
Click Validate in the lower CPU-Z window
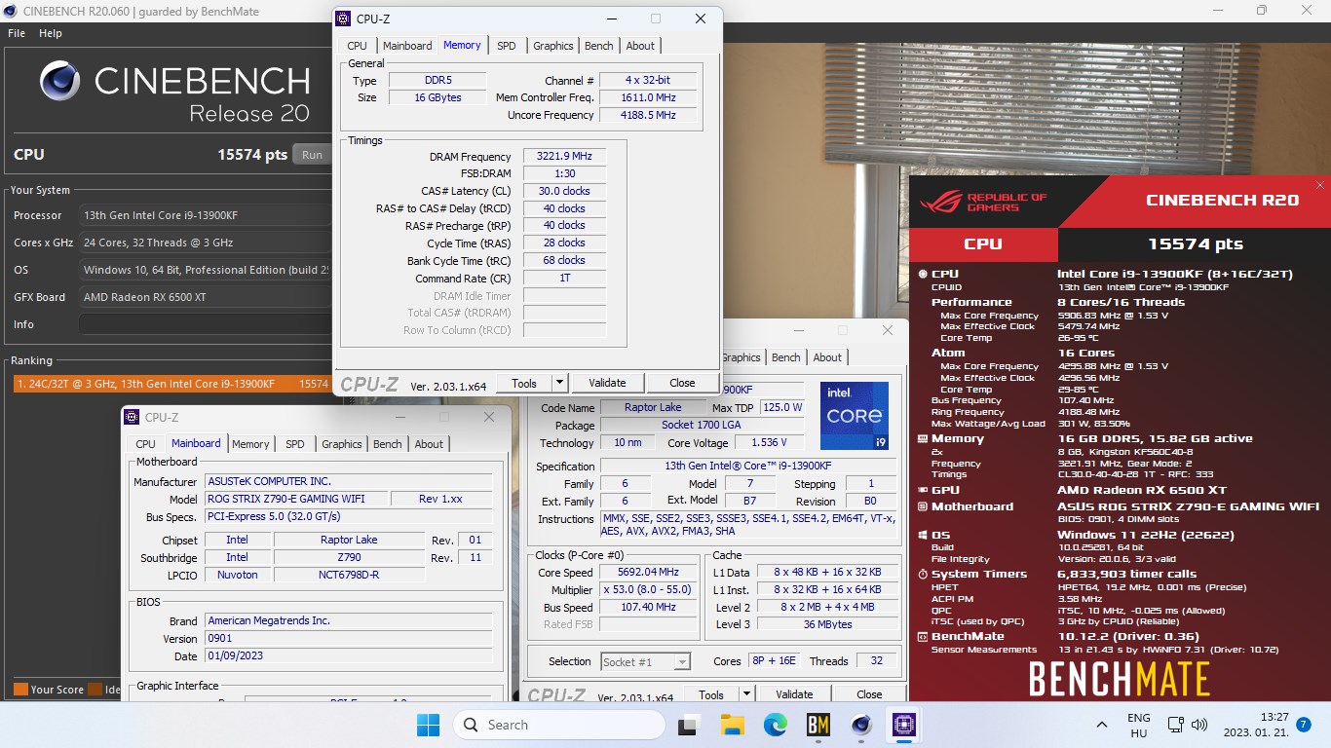[794, 694]
